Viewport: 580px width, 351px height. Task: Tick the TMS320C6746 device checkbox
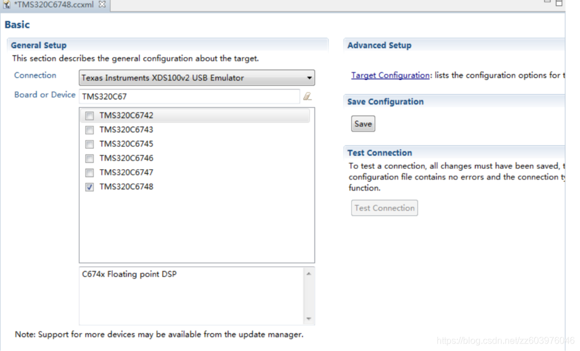[89, 158]
